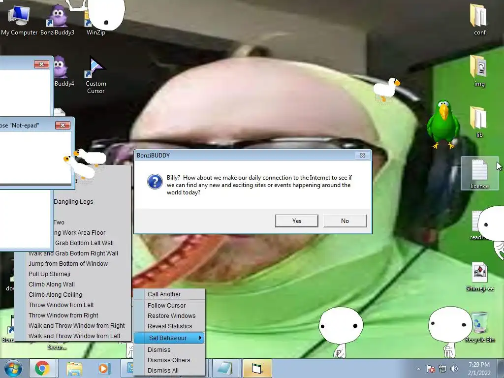Select the Buddy4 purple gorilla shortcut
Image resolution: width=504 pixels, height=378 pixels.
click(63, 71)
